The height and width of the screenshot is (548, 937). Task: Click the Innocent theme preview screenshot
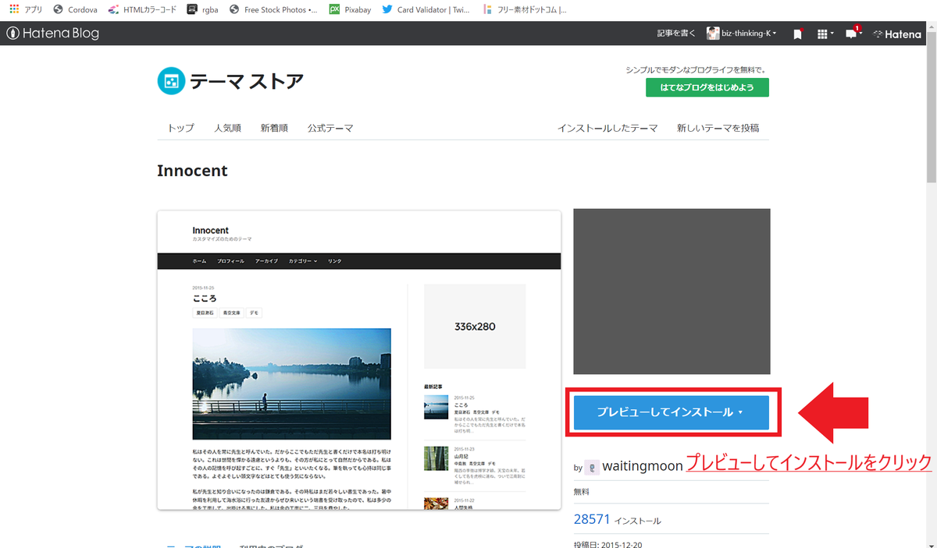coord(359,359)
